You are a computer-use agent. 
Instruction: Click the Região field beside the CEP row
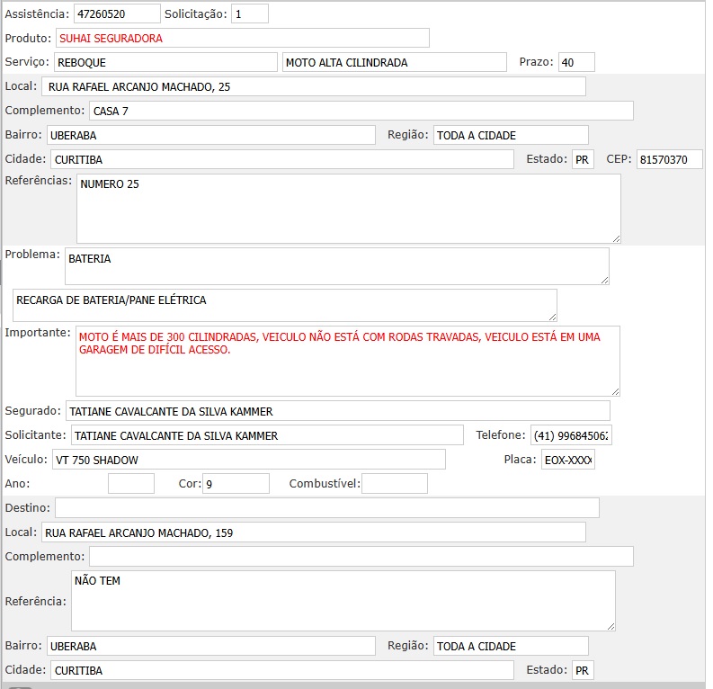coord(511,135)
